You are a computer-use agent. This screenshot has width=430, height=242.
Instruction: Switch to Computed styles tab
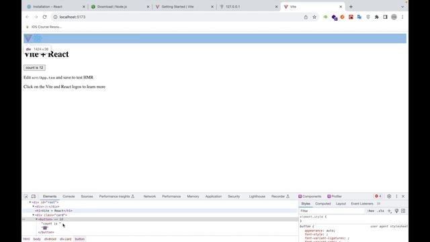coord(322,204)
